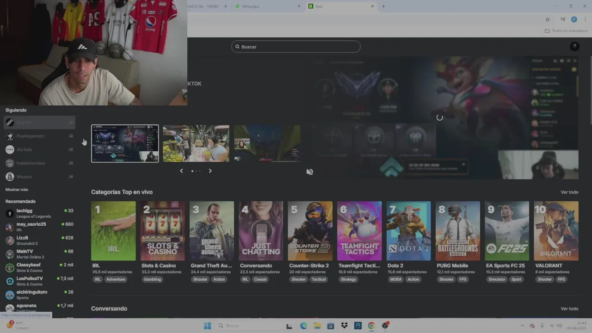Open VALORANT category card
Viewport: 592px width, 333px height.
[556, 231]
